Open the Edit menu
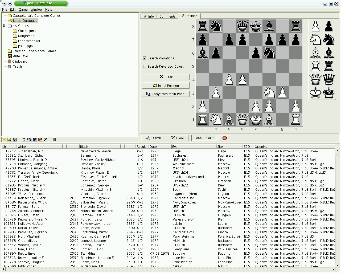The image size is (341, 273). 13,10
